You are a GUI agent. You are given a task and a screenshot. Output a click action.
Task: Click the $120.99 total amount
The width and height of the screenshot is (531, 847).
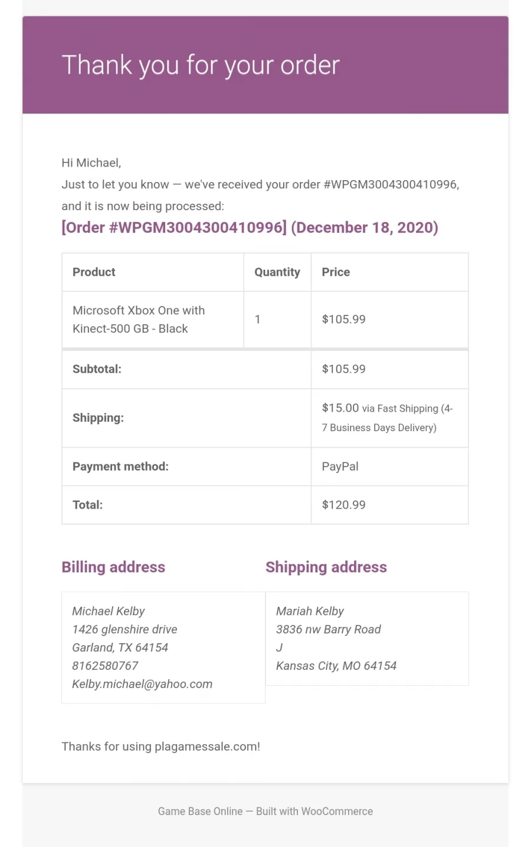[344, 505]
